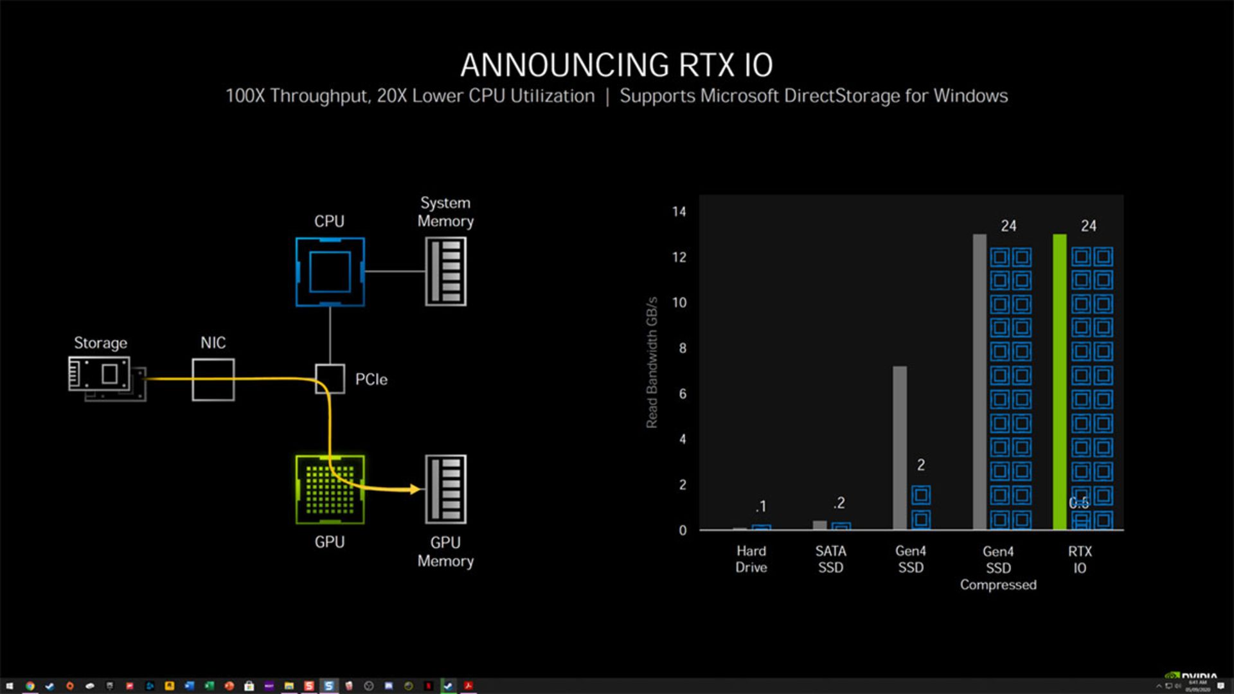Open the Windows Start menu
This screenshot has width=1234, height=694.
point(10,686)
